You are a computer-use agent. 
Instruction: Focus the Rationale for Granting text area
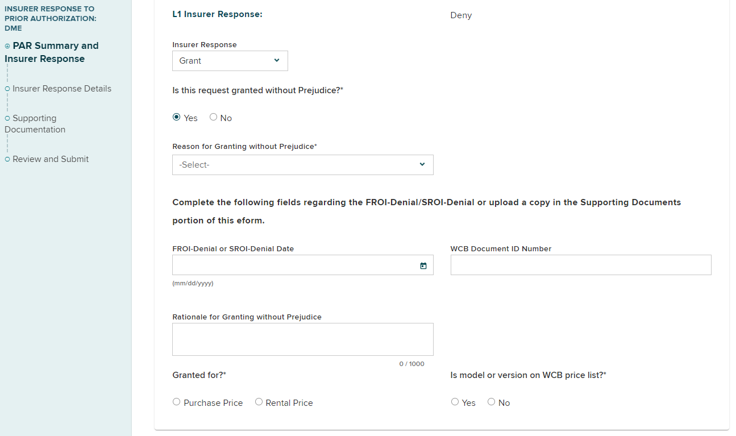pos(302,339)
